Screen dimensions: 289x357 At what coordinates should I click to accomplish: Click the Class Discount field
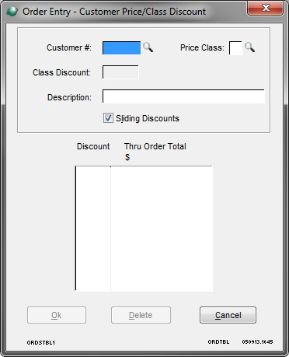pyautogui.click(x=120, y=72)
